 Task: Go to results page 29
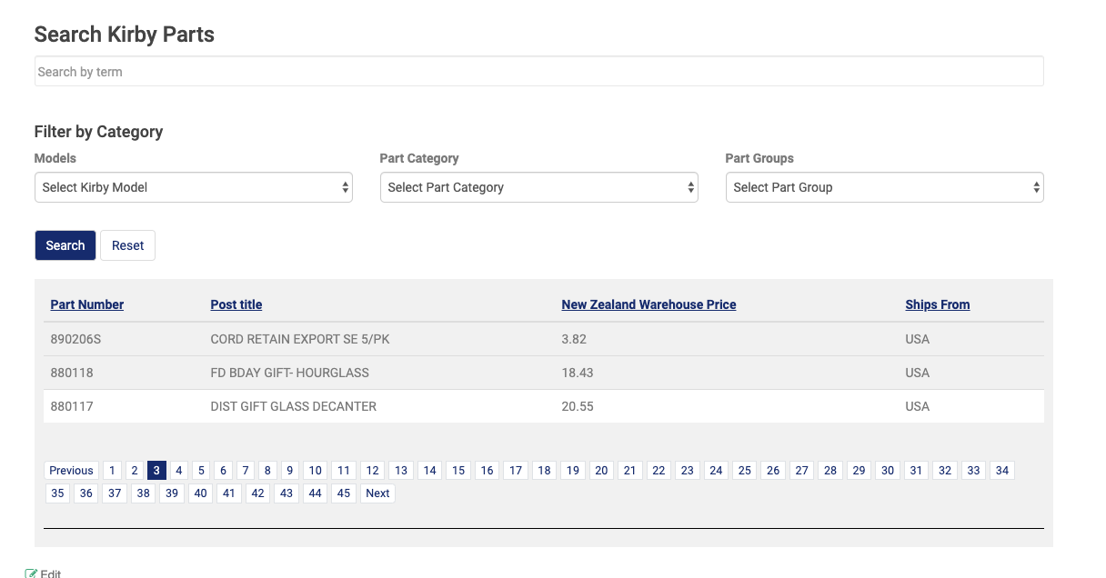tap(859, 470)
